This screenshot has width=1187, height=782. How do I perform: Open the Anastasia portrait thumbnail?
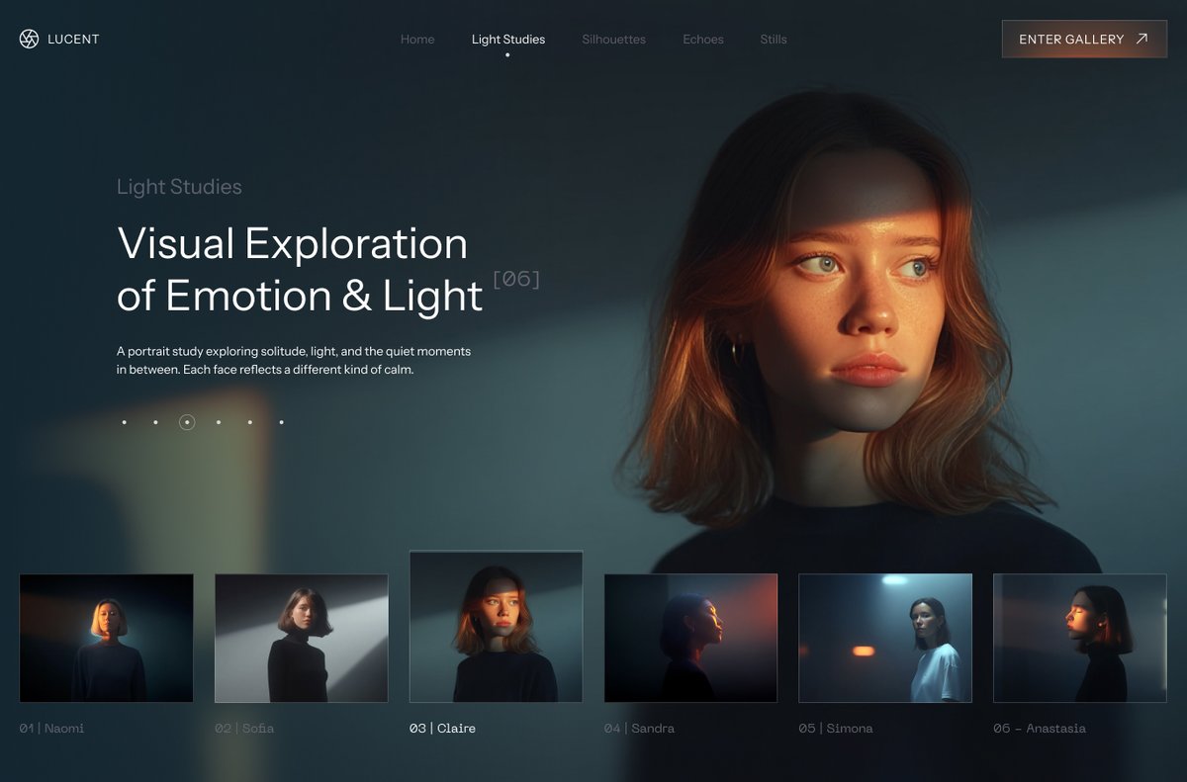1079,638
